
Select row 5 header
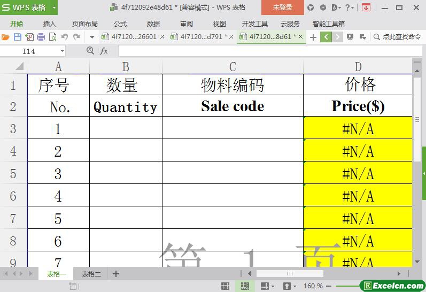[13, 173]
